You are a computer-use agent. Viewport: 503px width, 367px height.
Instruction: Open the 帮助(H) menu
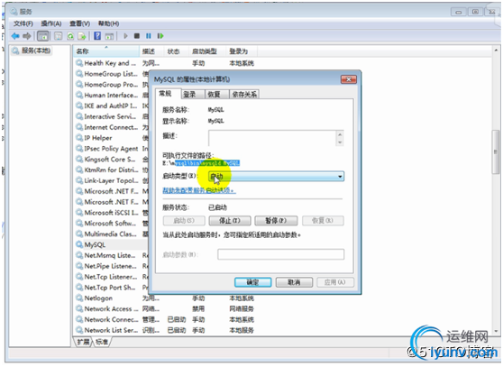click(x=109, y=23)
